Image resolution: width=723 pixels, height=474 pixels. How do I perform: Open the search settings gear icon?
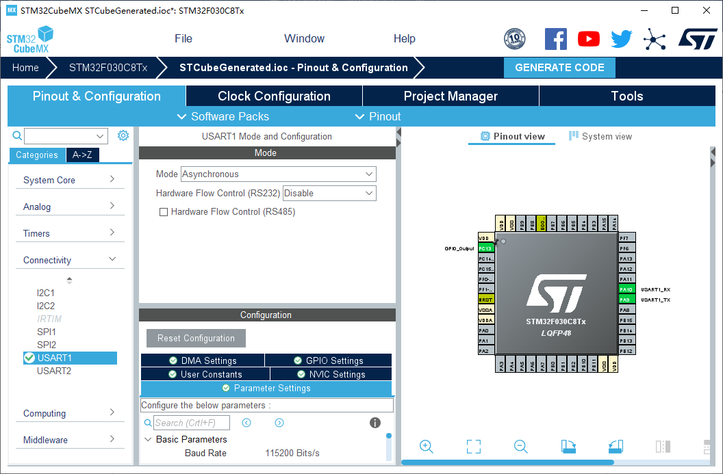click(x=123, y=135)
